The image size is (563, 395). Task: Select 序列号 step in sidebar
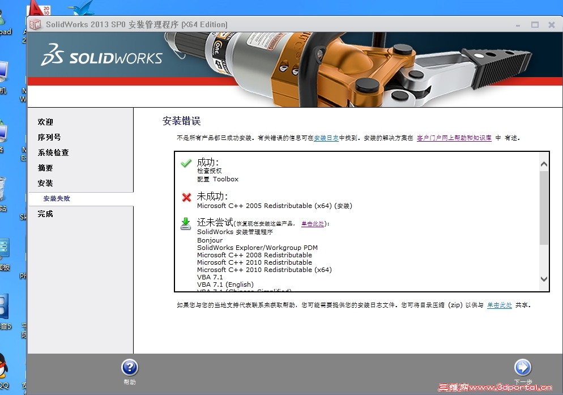[49, 137]
